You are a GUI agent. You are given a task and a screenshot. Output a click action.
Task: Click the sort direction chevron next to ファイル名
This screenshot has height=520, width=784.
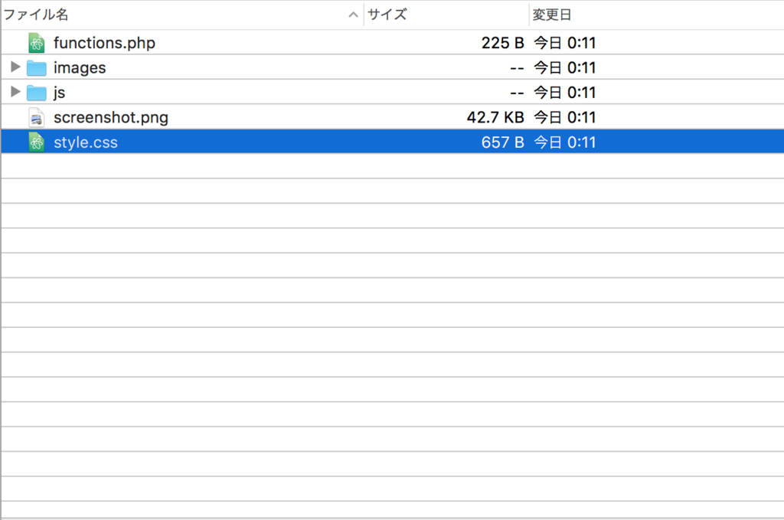(x=352, y=14)
